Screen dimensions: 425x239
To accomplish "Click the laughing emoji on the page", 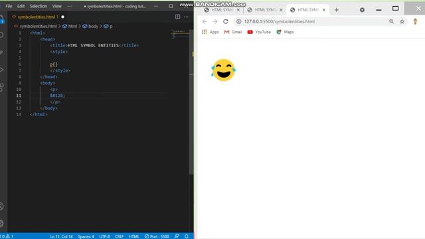I will click(x=223, y=70).
